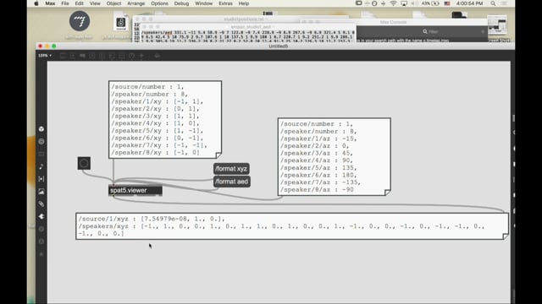Click the Wi-Fi status icon

click(x=393, y=3)
